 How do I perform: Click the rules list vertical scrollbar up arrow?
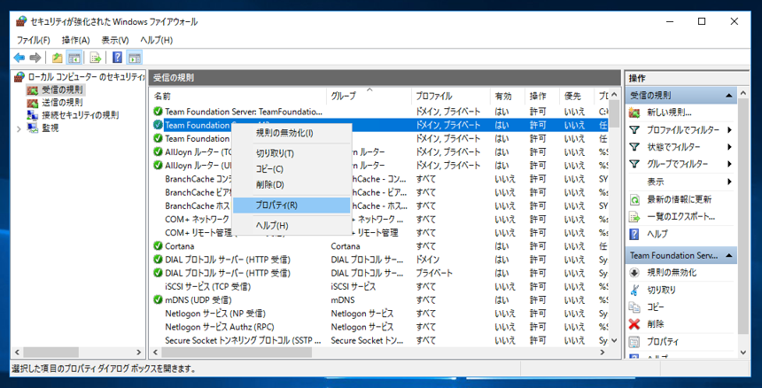[x=614, y=95]
